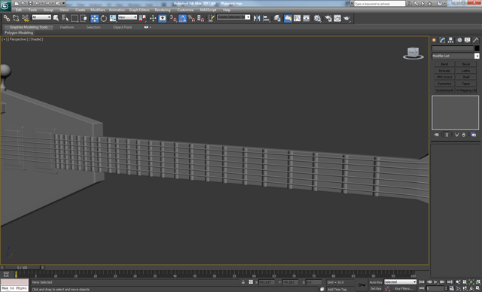Toggle Percent Snap

[x=191, y=18]
